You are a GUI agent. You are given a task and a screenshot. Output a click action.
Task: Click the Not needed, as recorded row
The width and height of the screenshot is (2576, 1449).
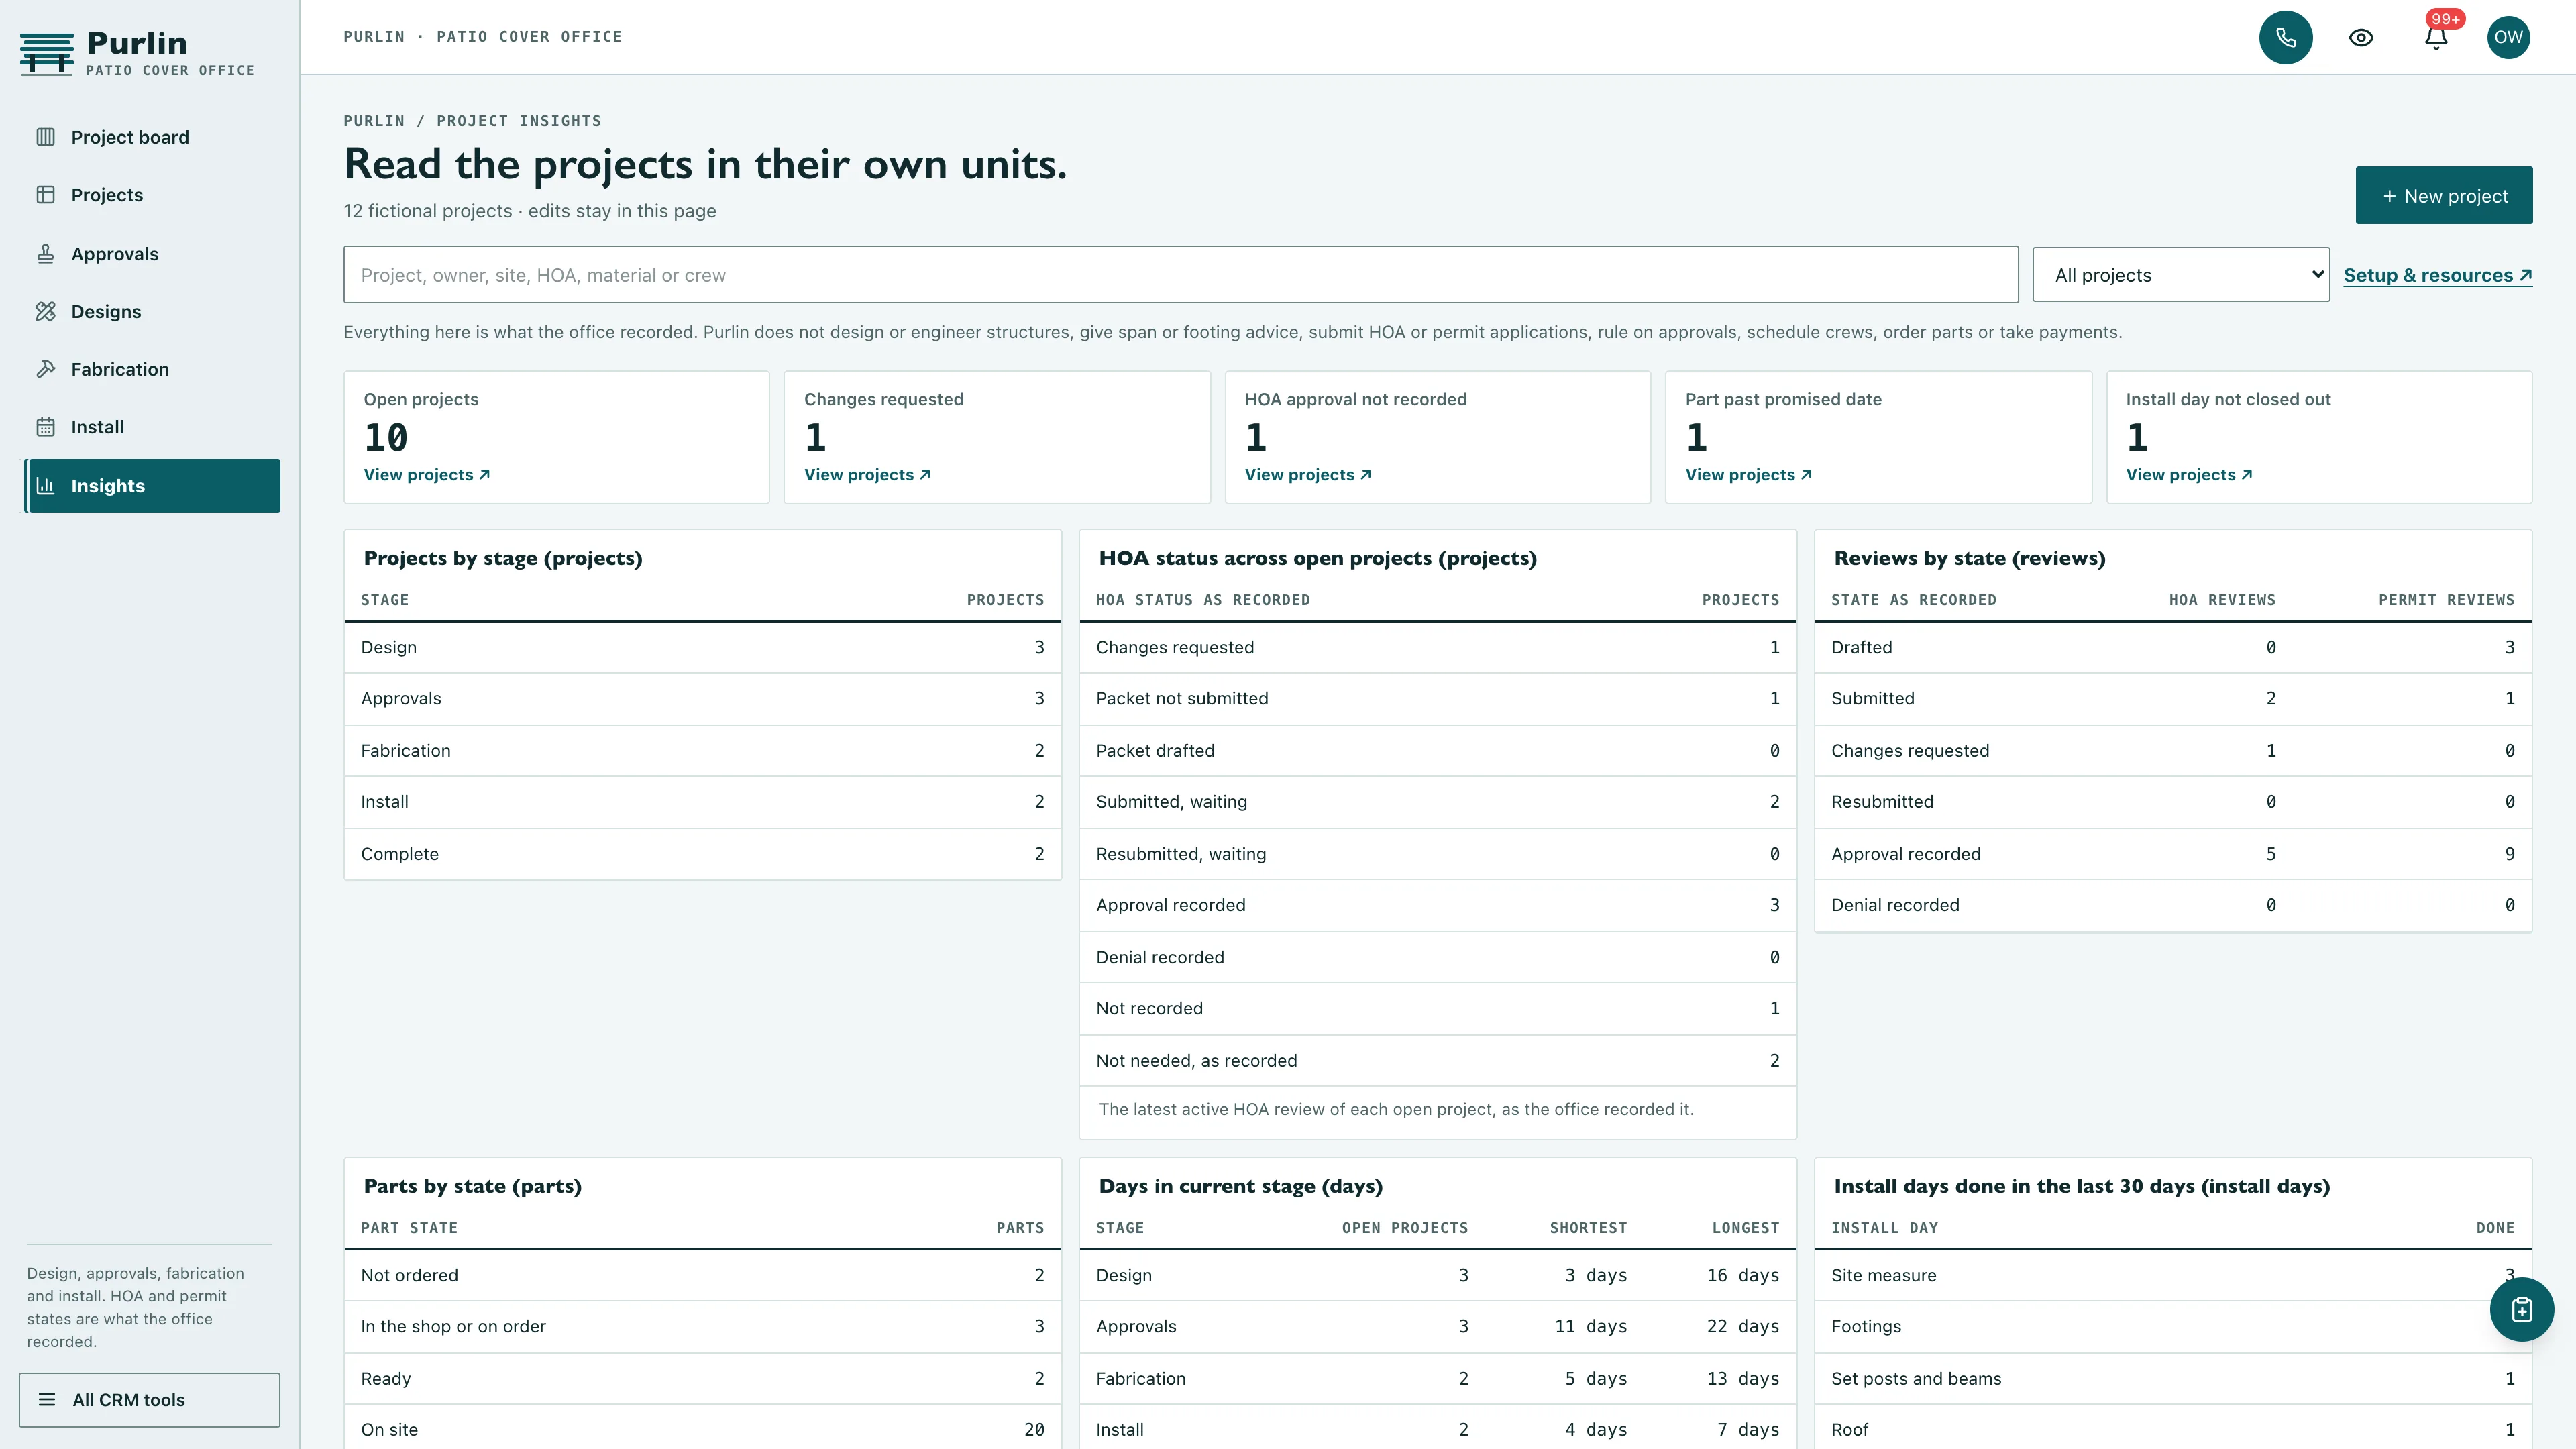1438,1061
